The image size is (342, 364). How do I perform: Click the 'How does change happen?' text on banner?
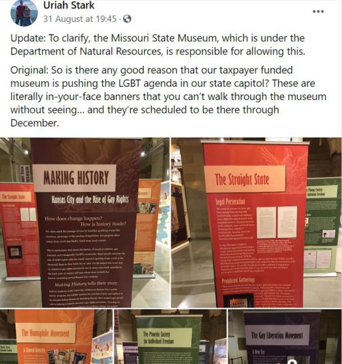74,218
